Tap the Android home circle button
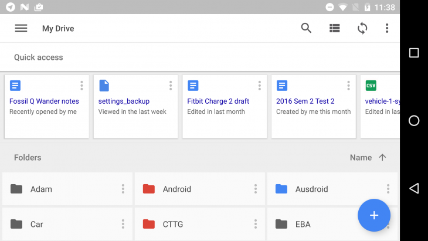This screenshot has height=241, width=428. pyautogui.click(x=414, y=121)
